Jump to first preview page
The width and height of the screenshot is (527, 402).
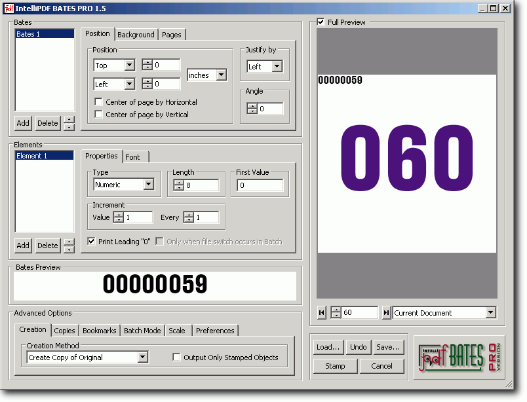(322, 313)
